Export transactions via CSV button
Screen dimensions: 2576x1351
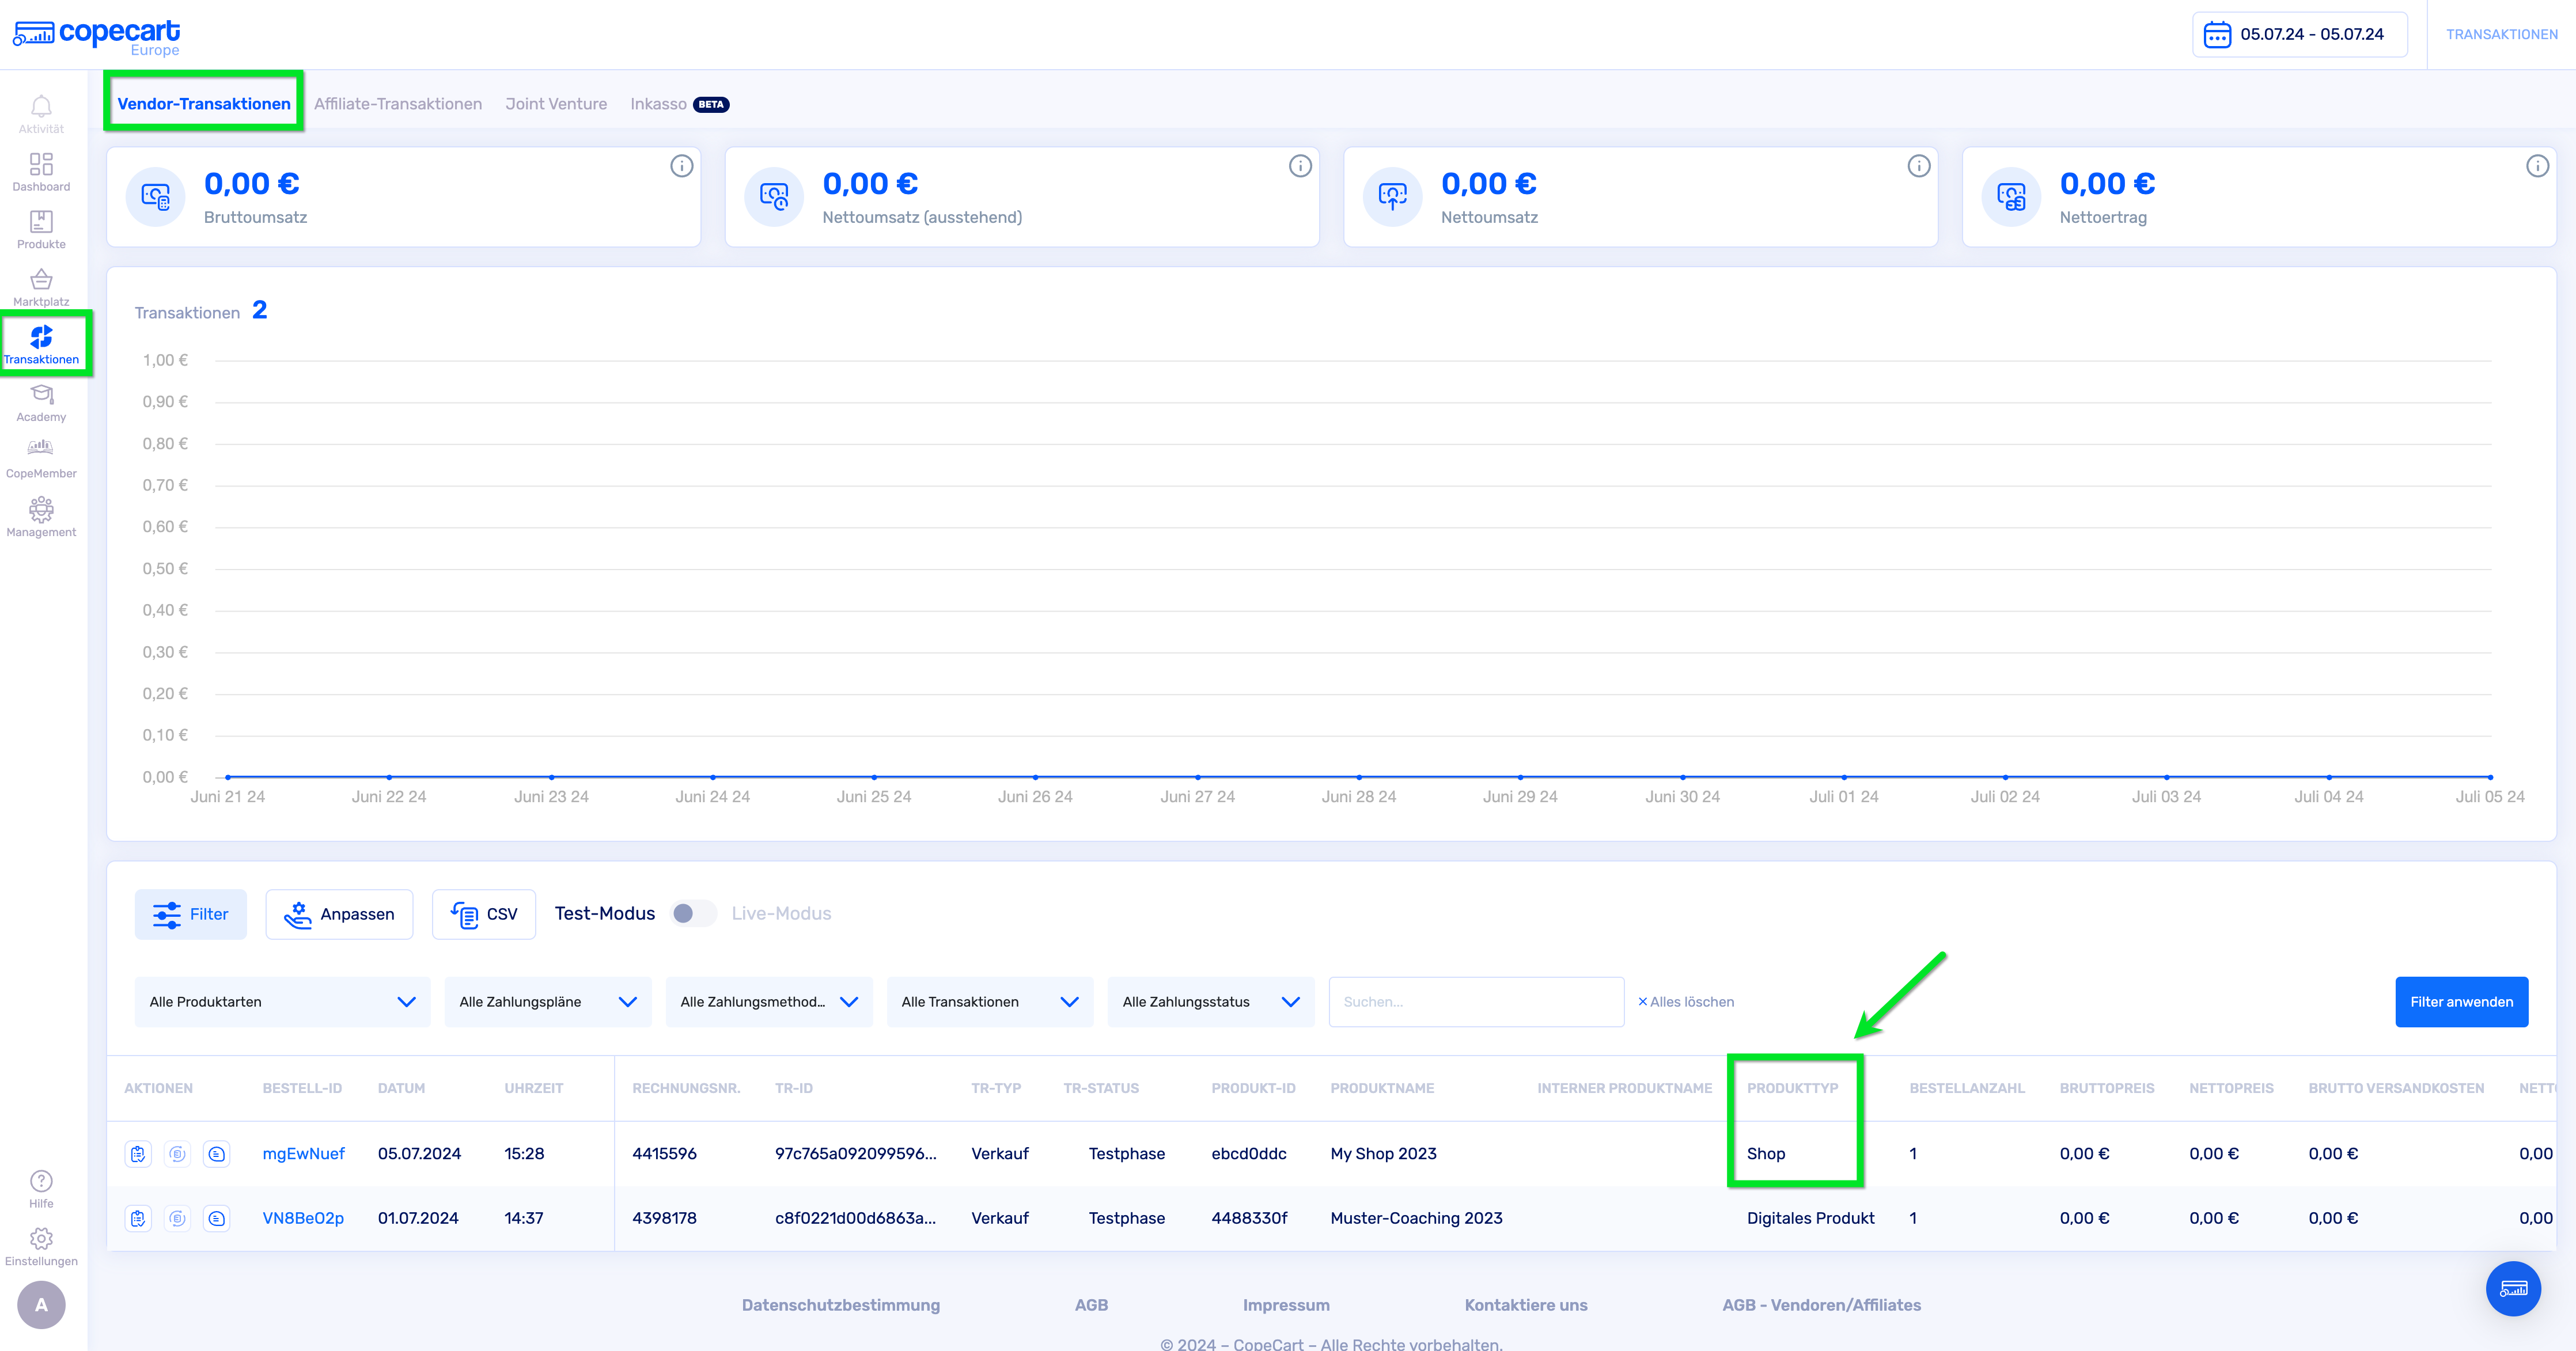[x=484, y=914]
